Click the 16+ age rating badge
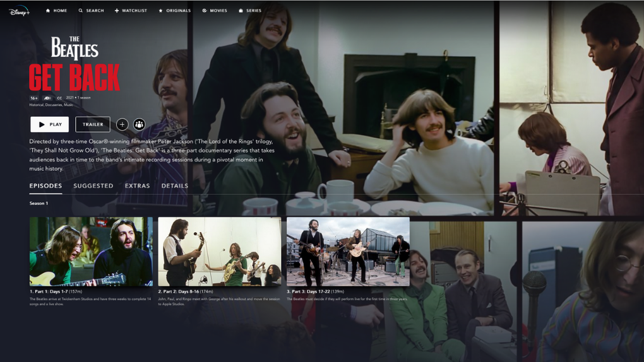 33,98
